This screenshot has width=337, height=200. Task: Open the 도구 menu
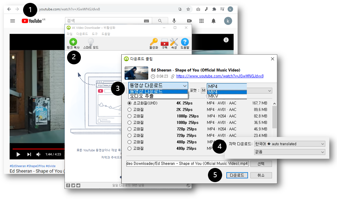click(x=95, y=34)
